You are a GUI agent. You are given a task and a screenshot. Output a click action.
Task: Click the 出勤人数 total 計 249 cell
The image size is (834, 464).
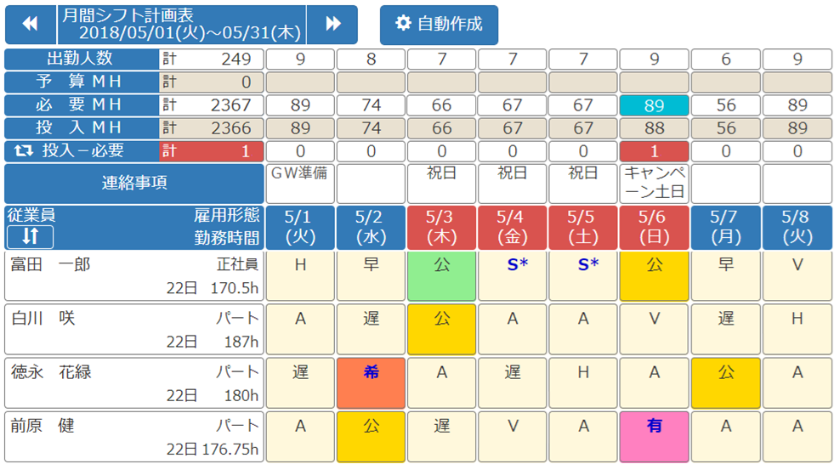tap(212, 59)
